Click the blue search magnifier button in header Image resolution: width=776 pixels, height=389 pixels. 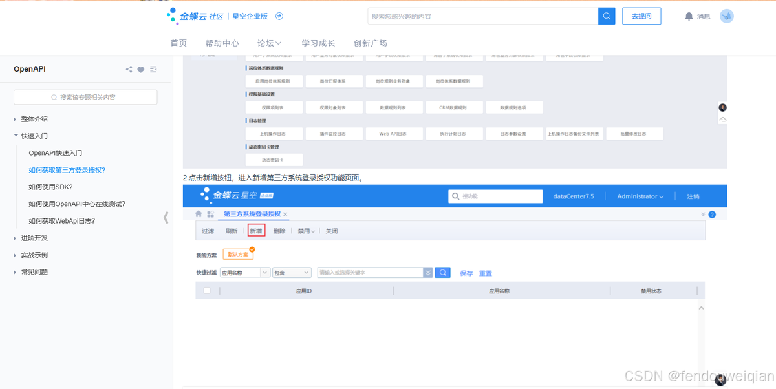[x=607, y=16]
